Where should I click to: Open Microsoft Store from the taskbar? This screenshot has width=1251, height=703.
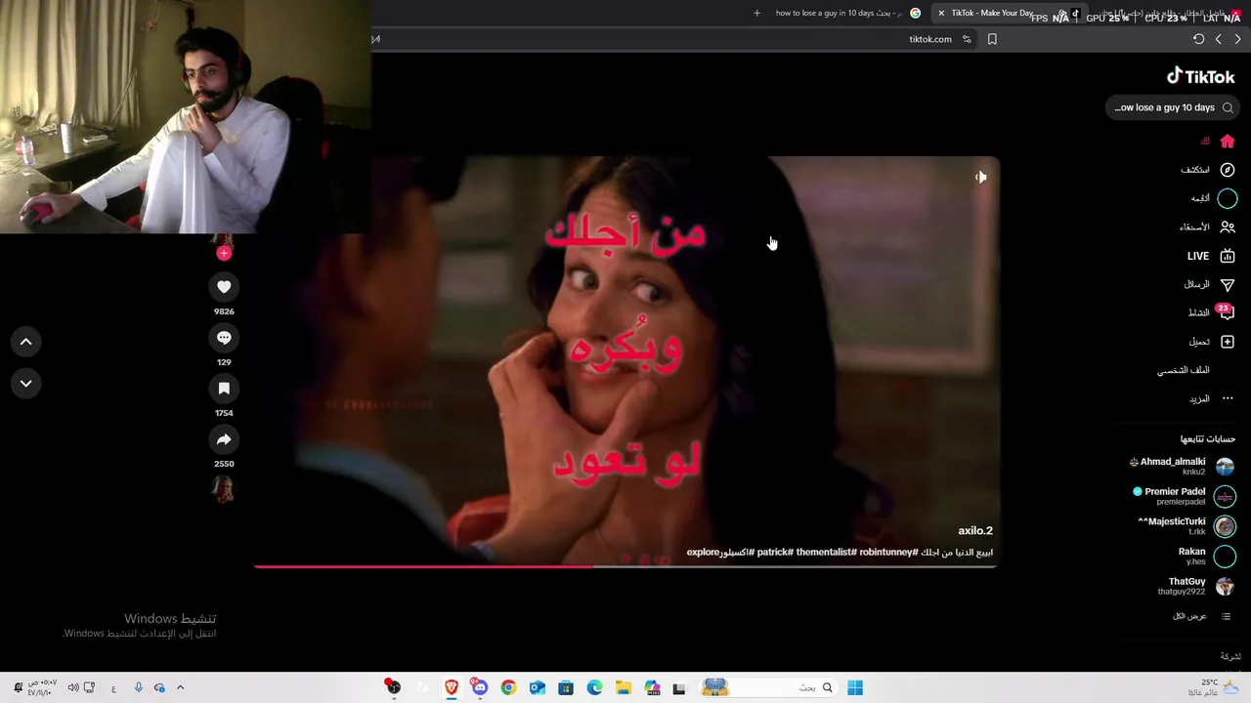565,687
